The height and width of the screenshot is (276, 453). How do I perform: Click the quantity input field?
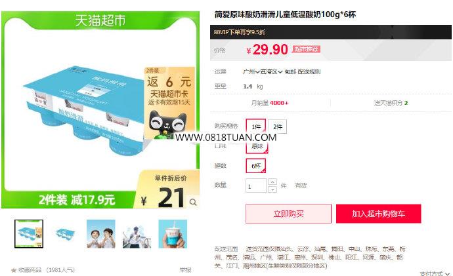(x=255, y=186)
